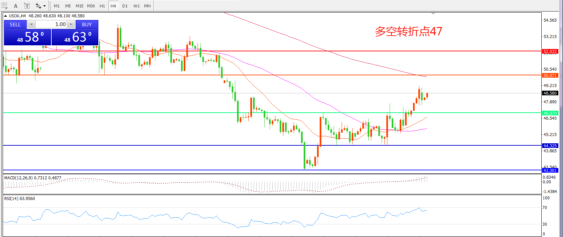The height and width of the screenshot is (237, 563).
Task: Select the Text tool 'A' icon
Action: click(16, 6)
